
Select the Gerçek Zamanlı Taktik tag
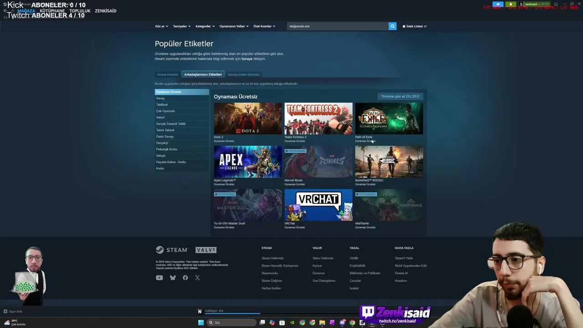(182, 124)
